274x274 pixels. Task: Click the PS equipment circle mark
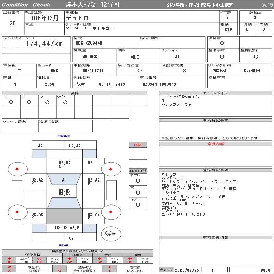tap(29, 102)
